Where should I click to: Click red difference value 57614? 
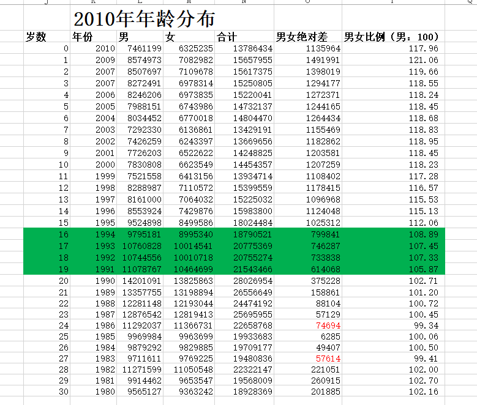pyautogui.click(x=328, y=359)
